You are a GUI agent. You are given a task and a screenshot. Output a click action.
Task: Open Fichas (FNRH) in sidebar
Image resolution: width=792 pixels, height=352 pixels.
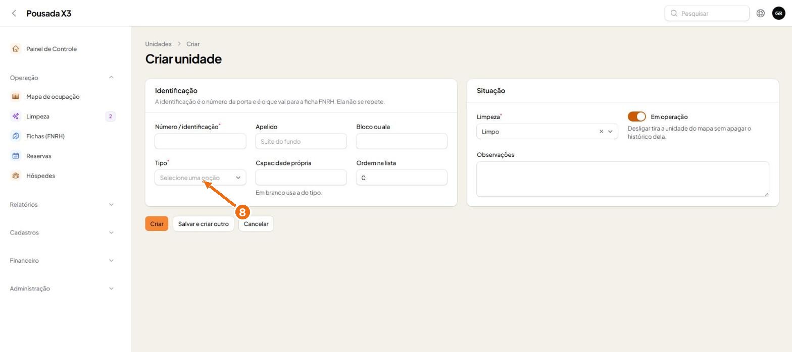click(x=45, y=136)
